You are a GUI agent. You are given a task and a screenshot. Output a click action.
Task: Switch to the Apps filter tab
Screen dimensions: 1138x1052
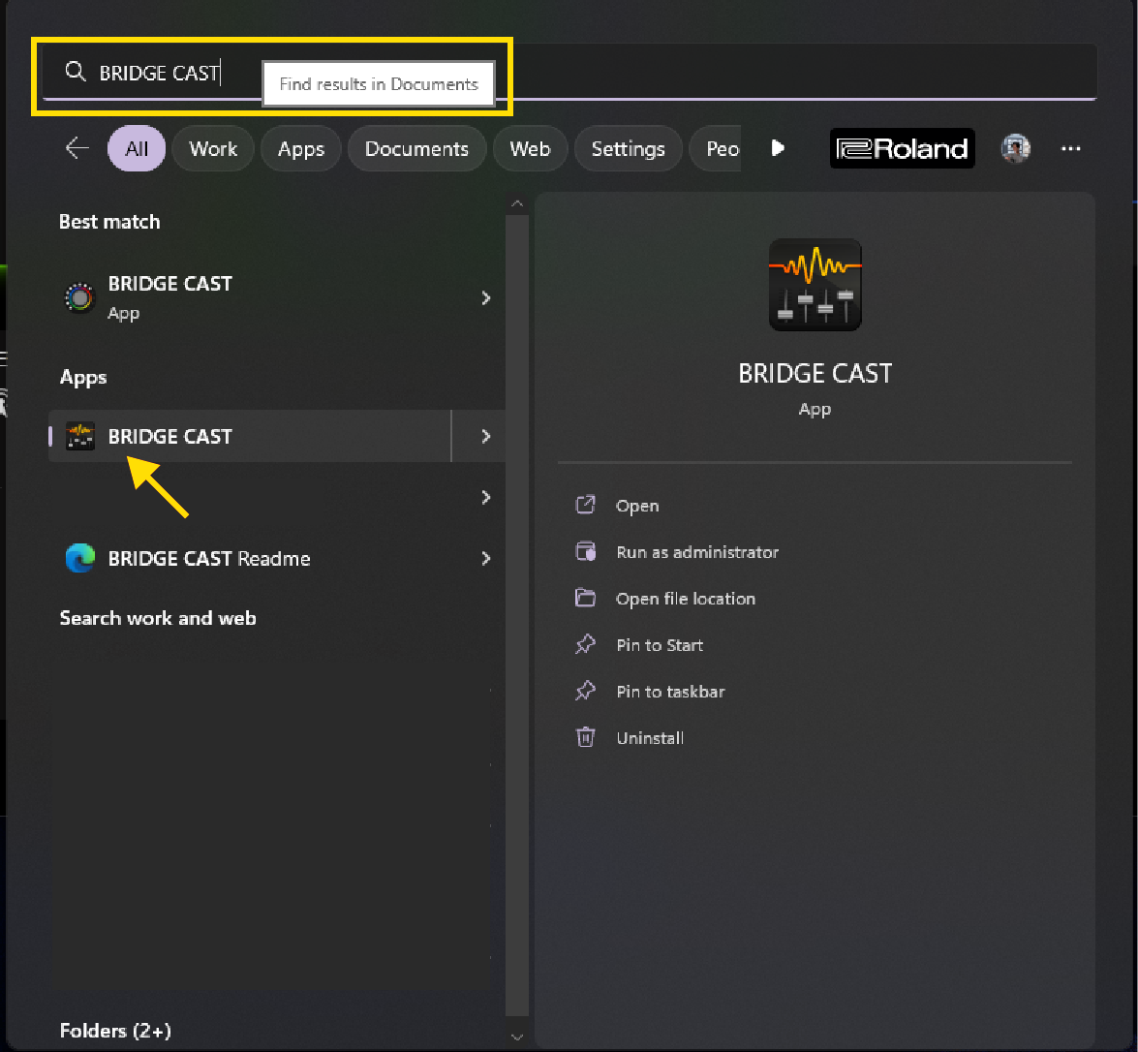pyautogui.click(x=300, y=148)
